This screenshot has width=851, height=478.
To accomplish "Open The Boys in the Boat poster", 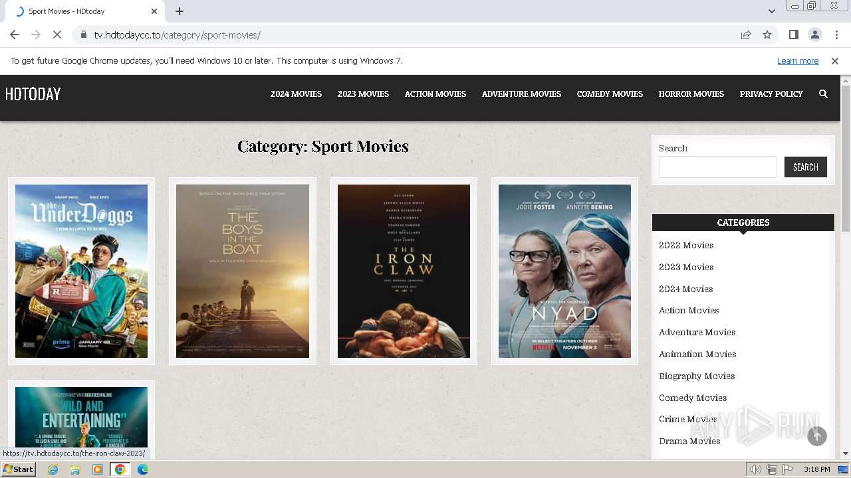I will click(x=243, y=271).
